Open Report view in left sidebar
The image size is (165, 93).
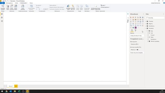click(2, 14)
